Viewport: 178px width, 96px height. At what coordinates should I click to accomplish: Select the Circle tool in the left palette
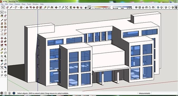(2, 27)
